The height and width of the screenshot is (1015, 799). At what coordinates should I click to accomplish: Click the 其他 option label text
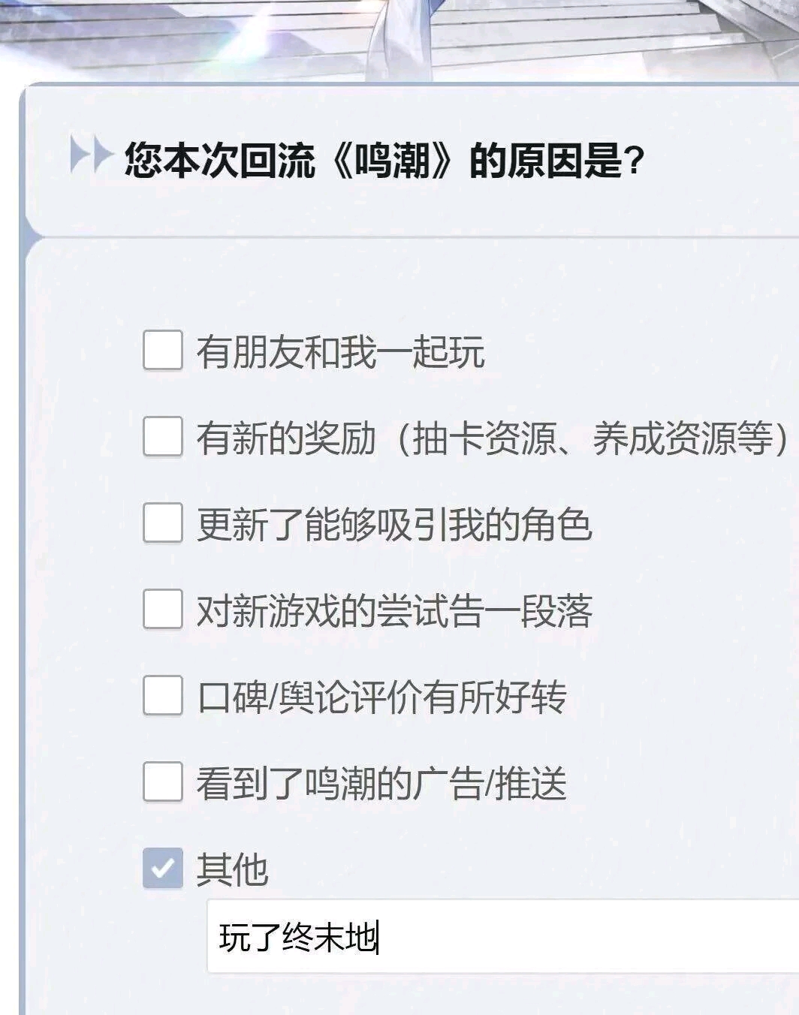tap(232, 869)
